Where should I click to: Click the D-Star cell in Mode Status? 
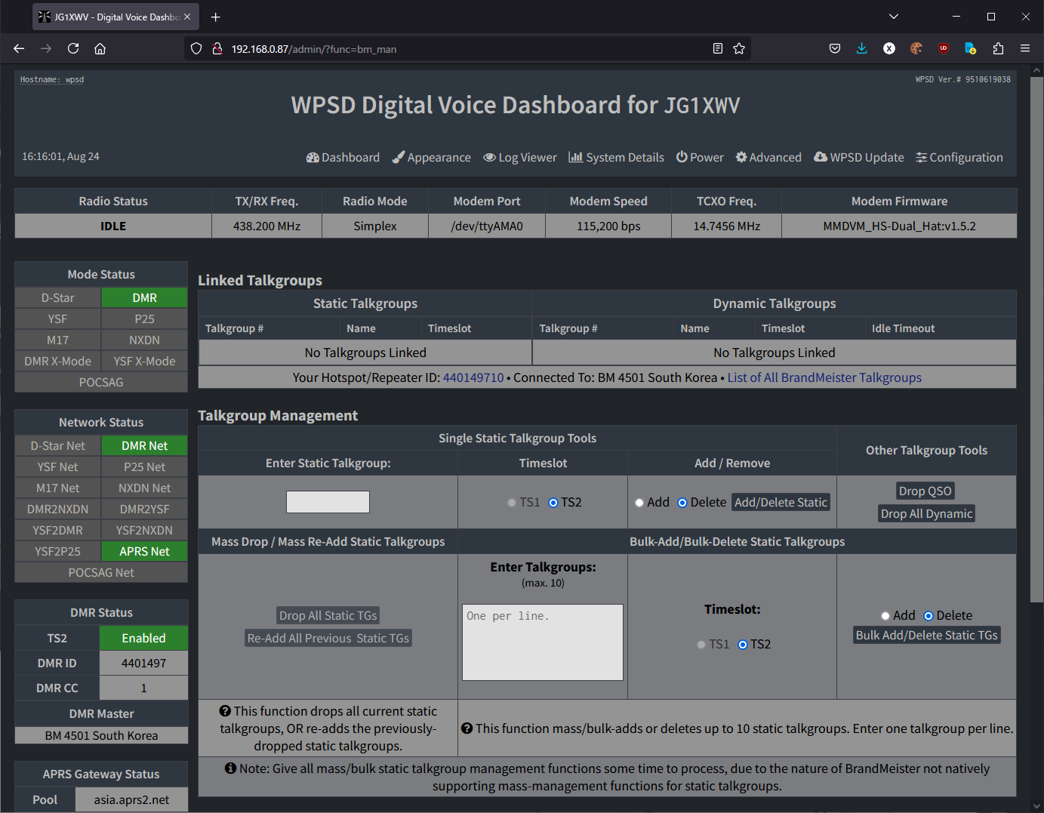click(57, 297)
